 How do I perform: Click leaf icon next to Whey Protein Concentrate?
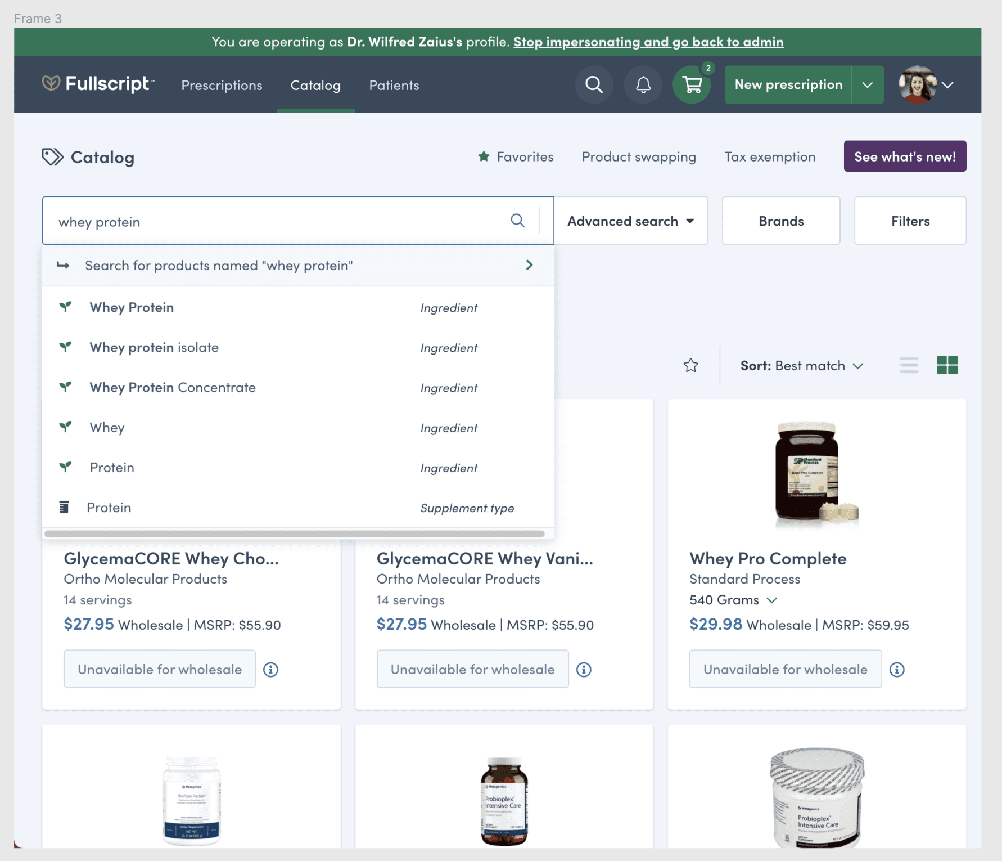click(65, 387)
